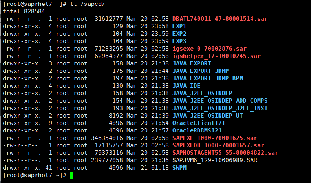Click link count 41 on SWPM row

tap(49, 168)
